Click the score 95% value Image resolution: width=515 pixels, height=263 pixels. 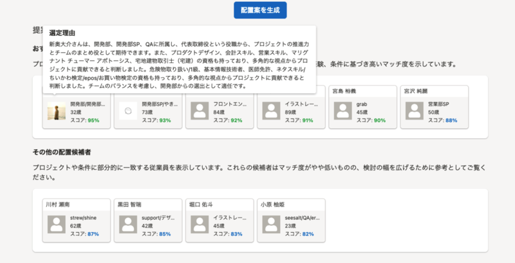coord(93,120)
